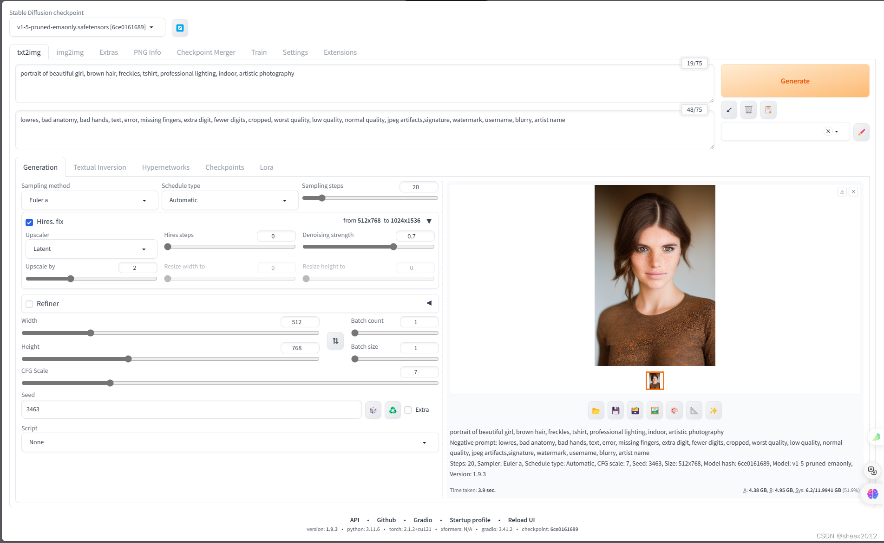Switch to the img2img tab

tap(70, 52)
